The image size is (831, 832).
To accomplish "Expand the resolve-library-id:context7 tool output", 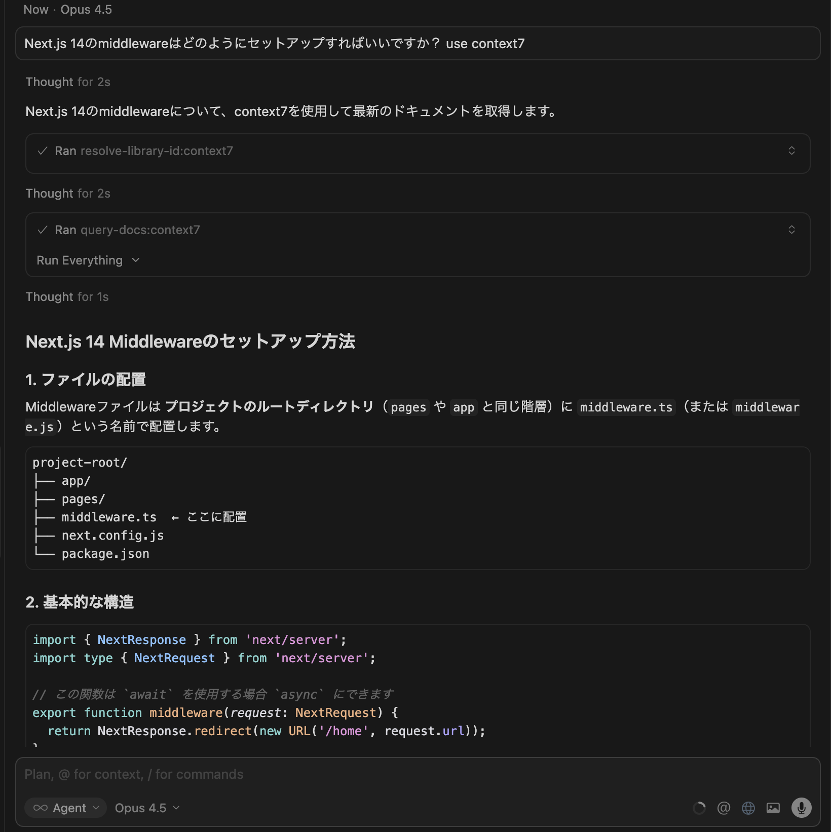I will [x=792, y=150].
